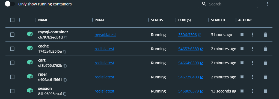Check the rider row checkbox
This screenshot has width=279, height=99.
pyautogui.click(x=12, y=77)
